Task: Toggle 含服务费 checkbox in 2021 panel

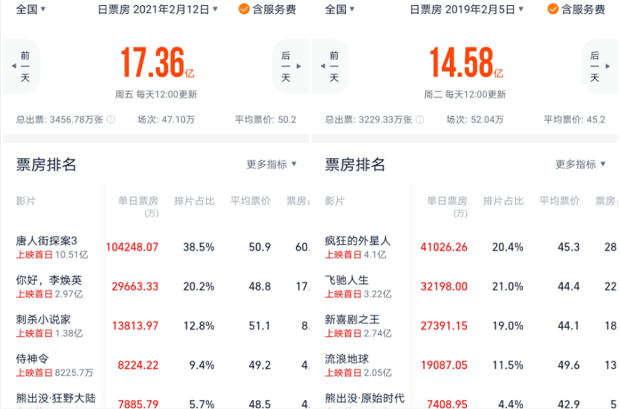Action: [x=244, y=9]
